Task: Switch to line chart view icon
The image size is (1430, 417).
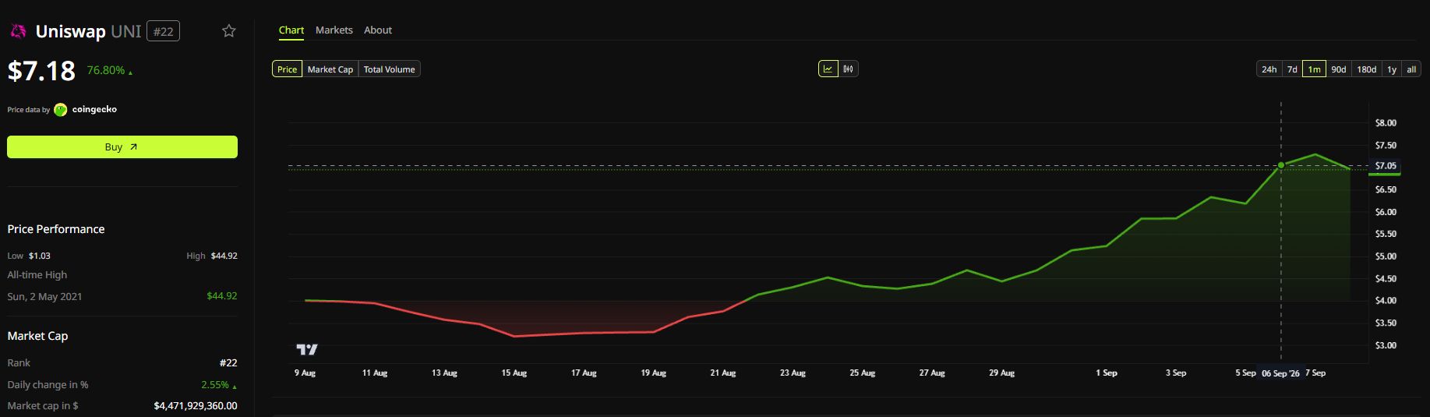Action: pos(828,69)
